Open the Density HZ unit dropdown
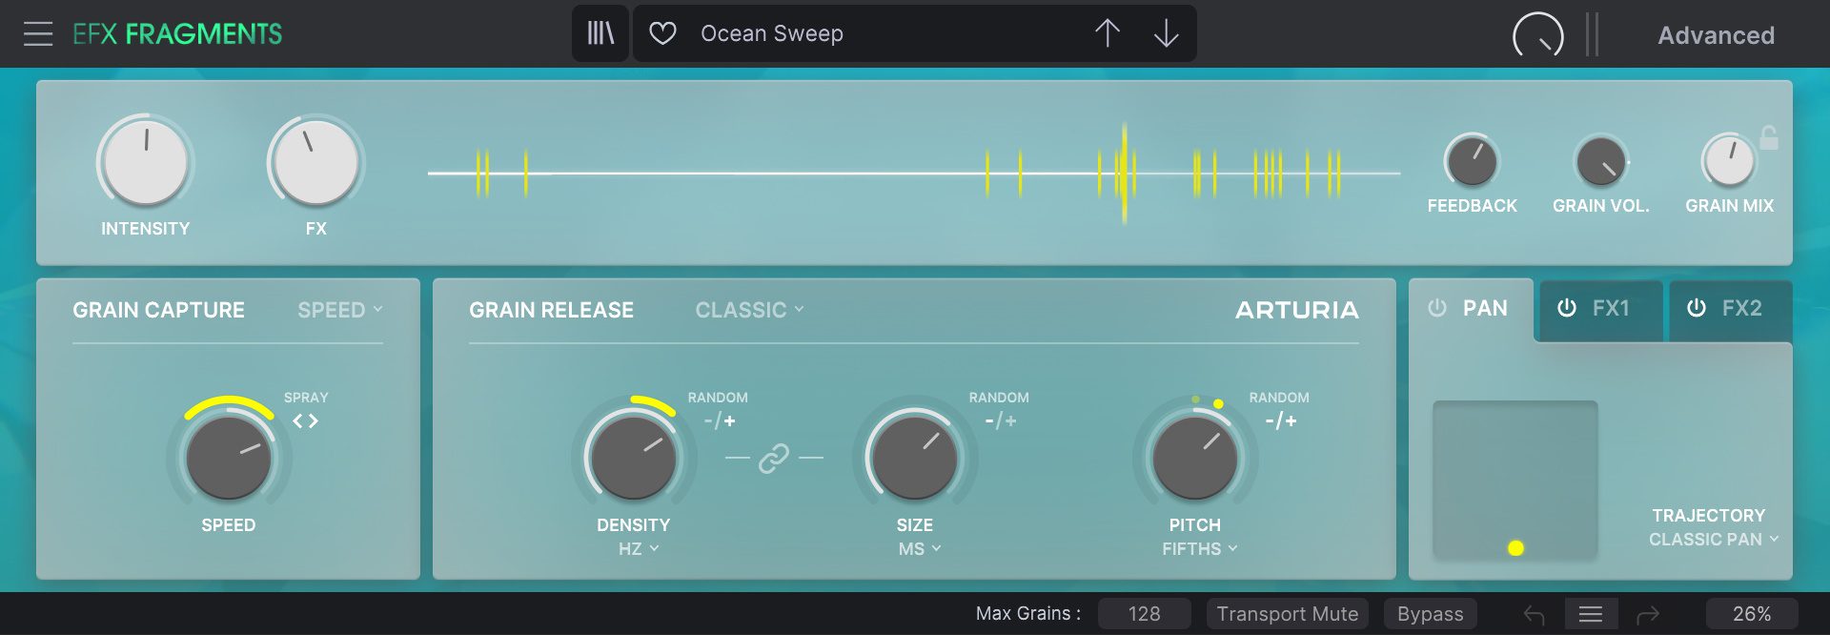This screenshot has width=1830, height=635. 639,549
